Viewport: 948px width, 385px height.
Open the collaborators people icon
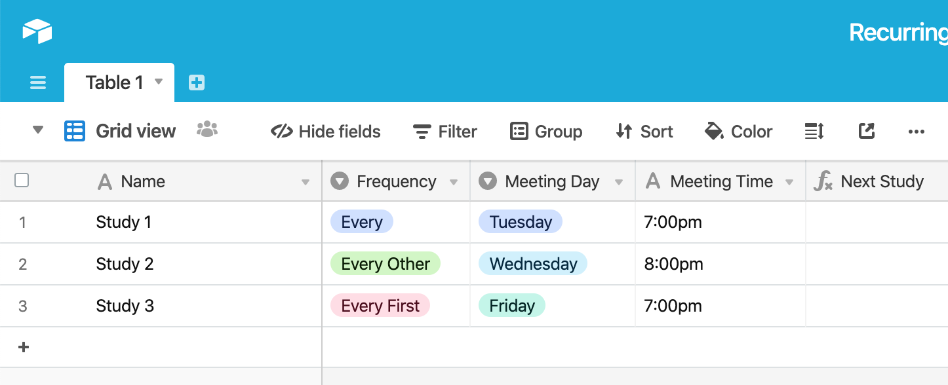click(x=207, y=130)
